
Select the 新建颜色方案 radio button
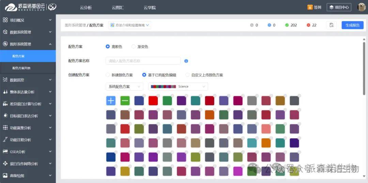108,75
